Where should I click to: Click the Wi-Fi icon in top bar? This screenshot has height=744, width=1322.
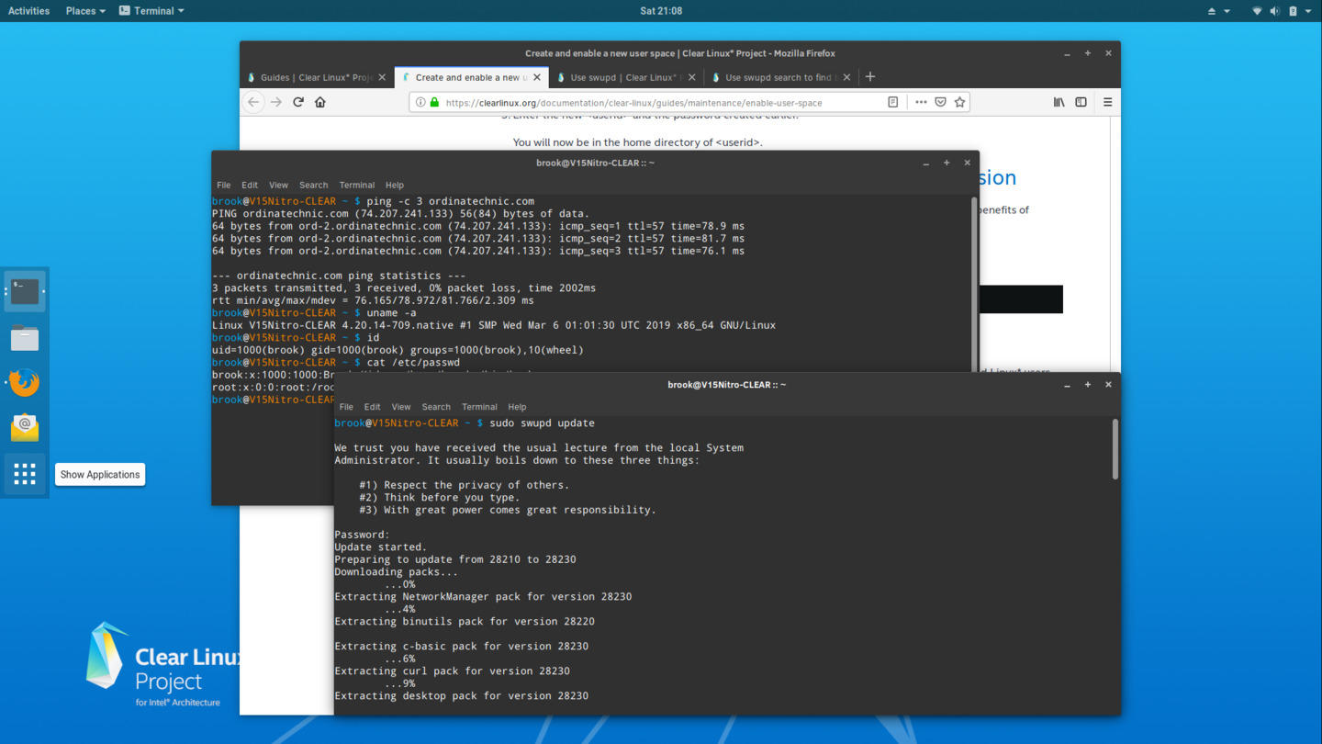pos(1257,11)
